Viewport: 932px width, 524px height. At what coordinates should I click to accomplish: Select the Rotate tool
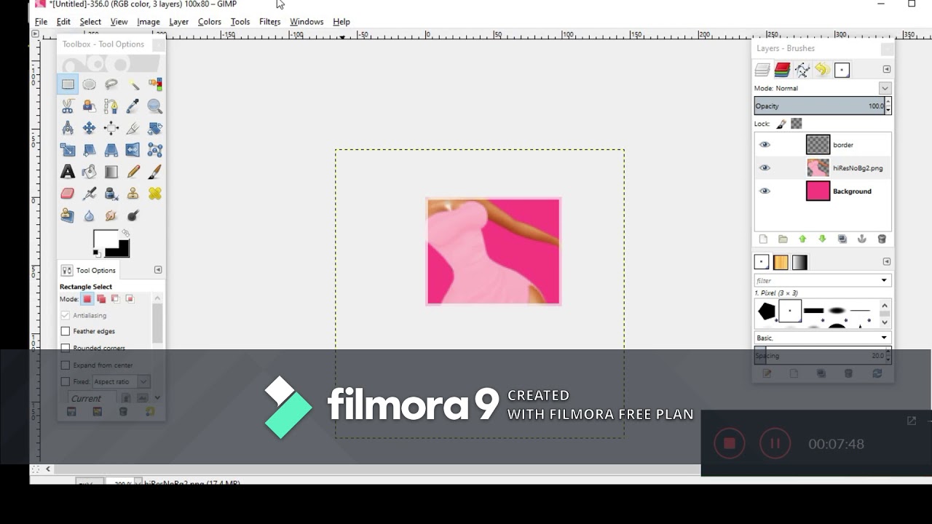tap(154, 128)
